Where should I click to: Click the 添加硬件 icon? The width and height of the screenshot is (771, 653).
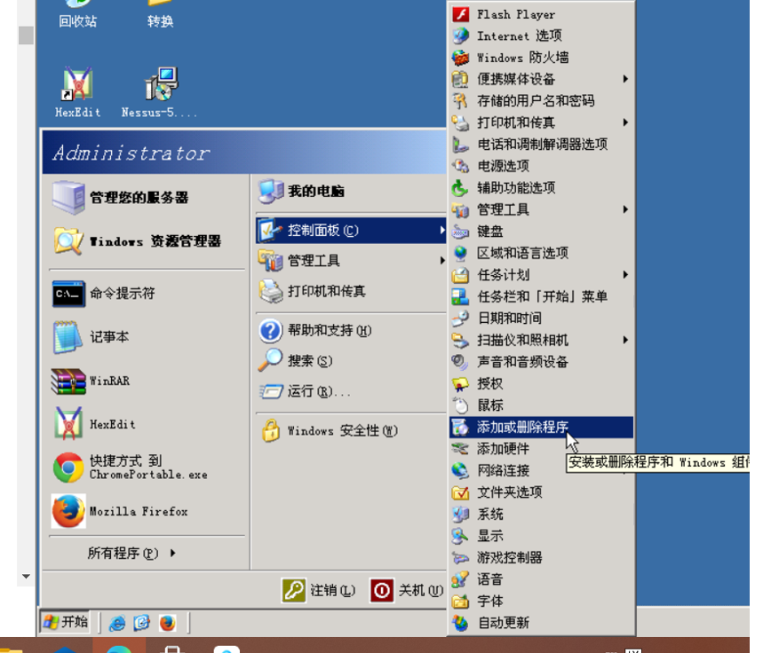461,449
